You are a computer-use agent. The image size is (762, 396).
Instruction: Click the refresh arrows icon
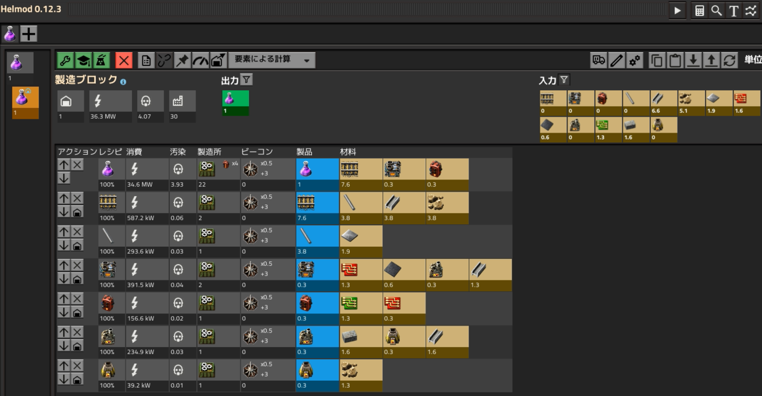[729, 60]
